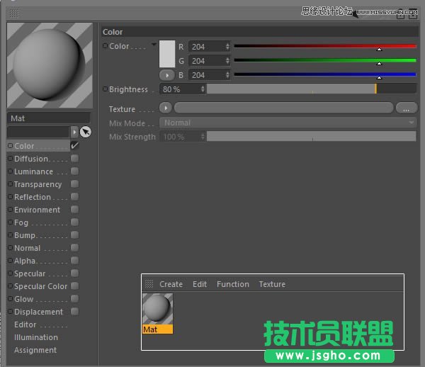Open the Mix Mode Normal dropdown
The height and width of the screenshot is (367, 425).
coord(288,123)
